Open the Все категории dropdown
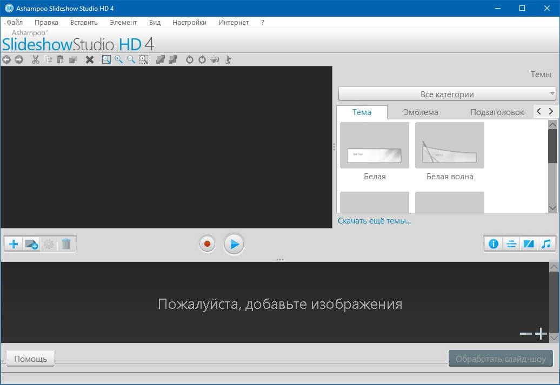560x385 pixels. click(x=447, y=94)
